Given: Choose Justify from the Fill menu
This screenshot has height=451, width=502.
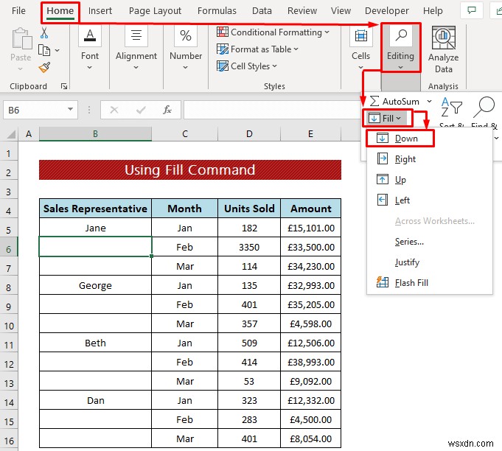Looking at the screenshot, I should (x=429, y=262).
